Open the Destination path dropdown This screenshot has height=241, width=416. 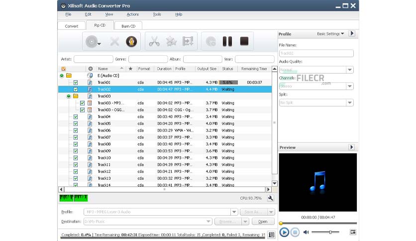click(x=208, y=222)
